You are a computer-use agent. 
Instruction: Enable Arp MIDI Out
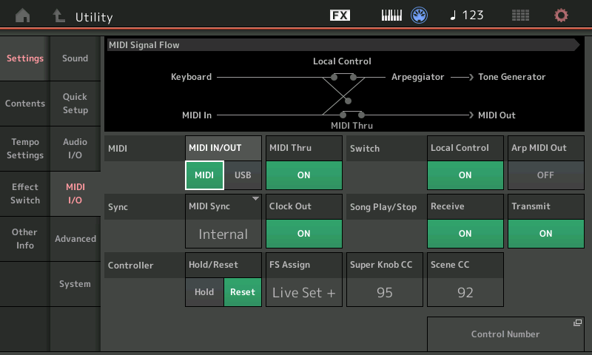[x=545, y=175]
